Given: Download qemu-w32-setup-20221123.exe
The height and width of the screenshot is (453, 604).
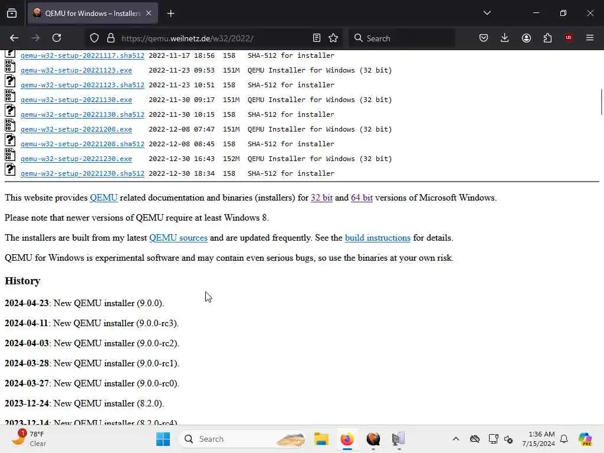Looking at the screenshot, I should click(76, 70).
